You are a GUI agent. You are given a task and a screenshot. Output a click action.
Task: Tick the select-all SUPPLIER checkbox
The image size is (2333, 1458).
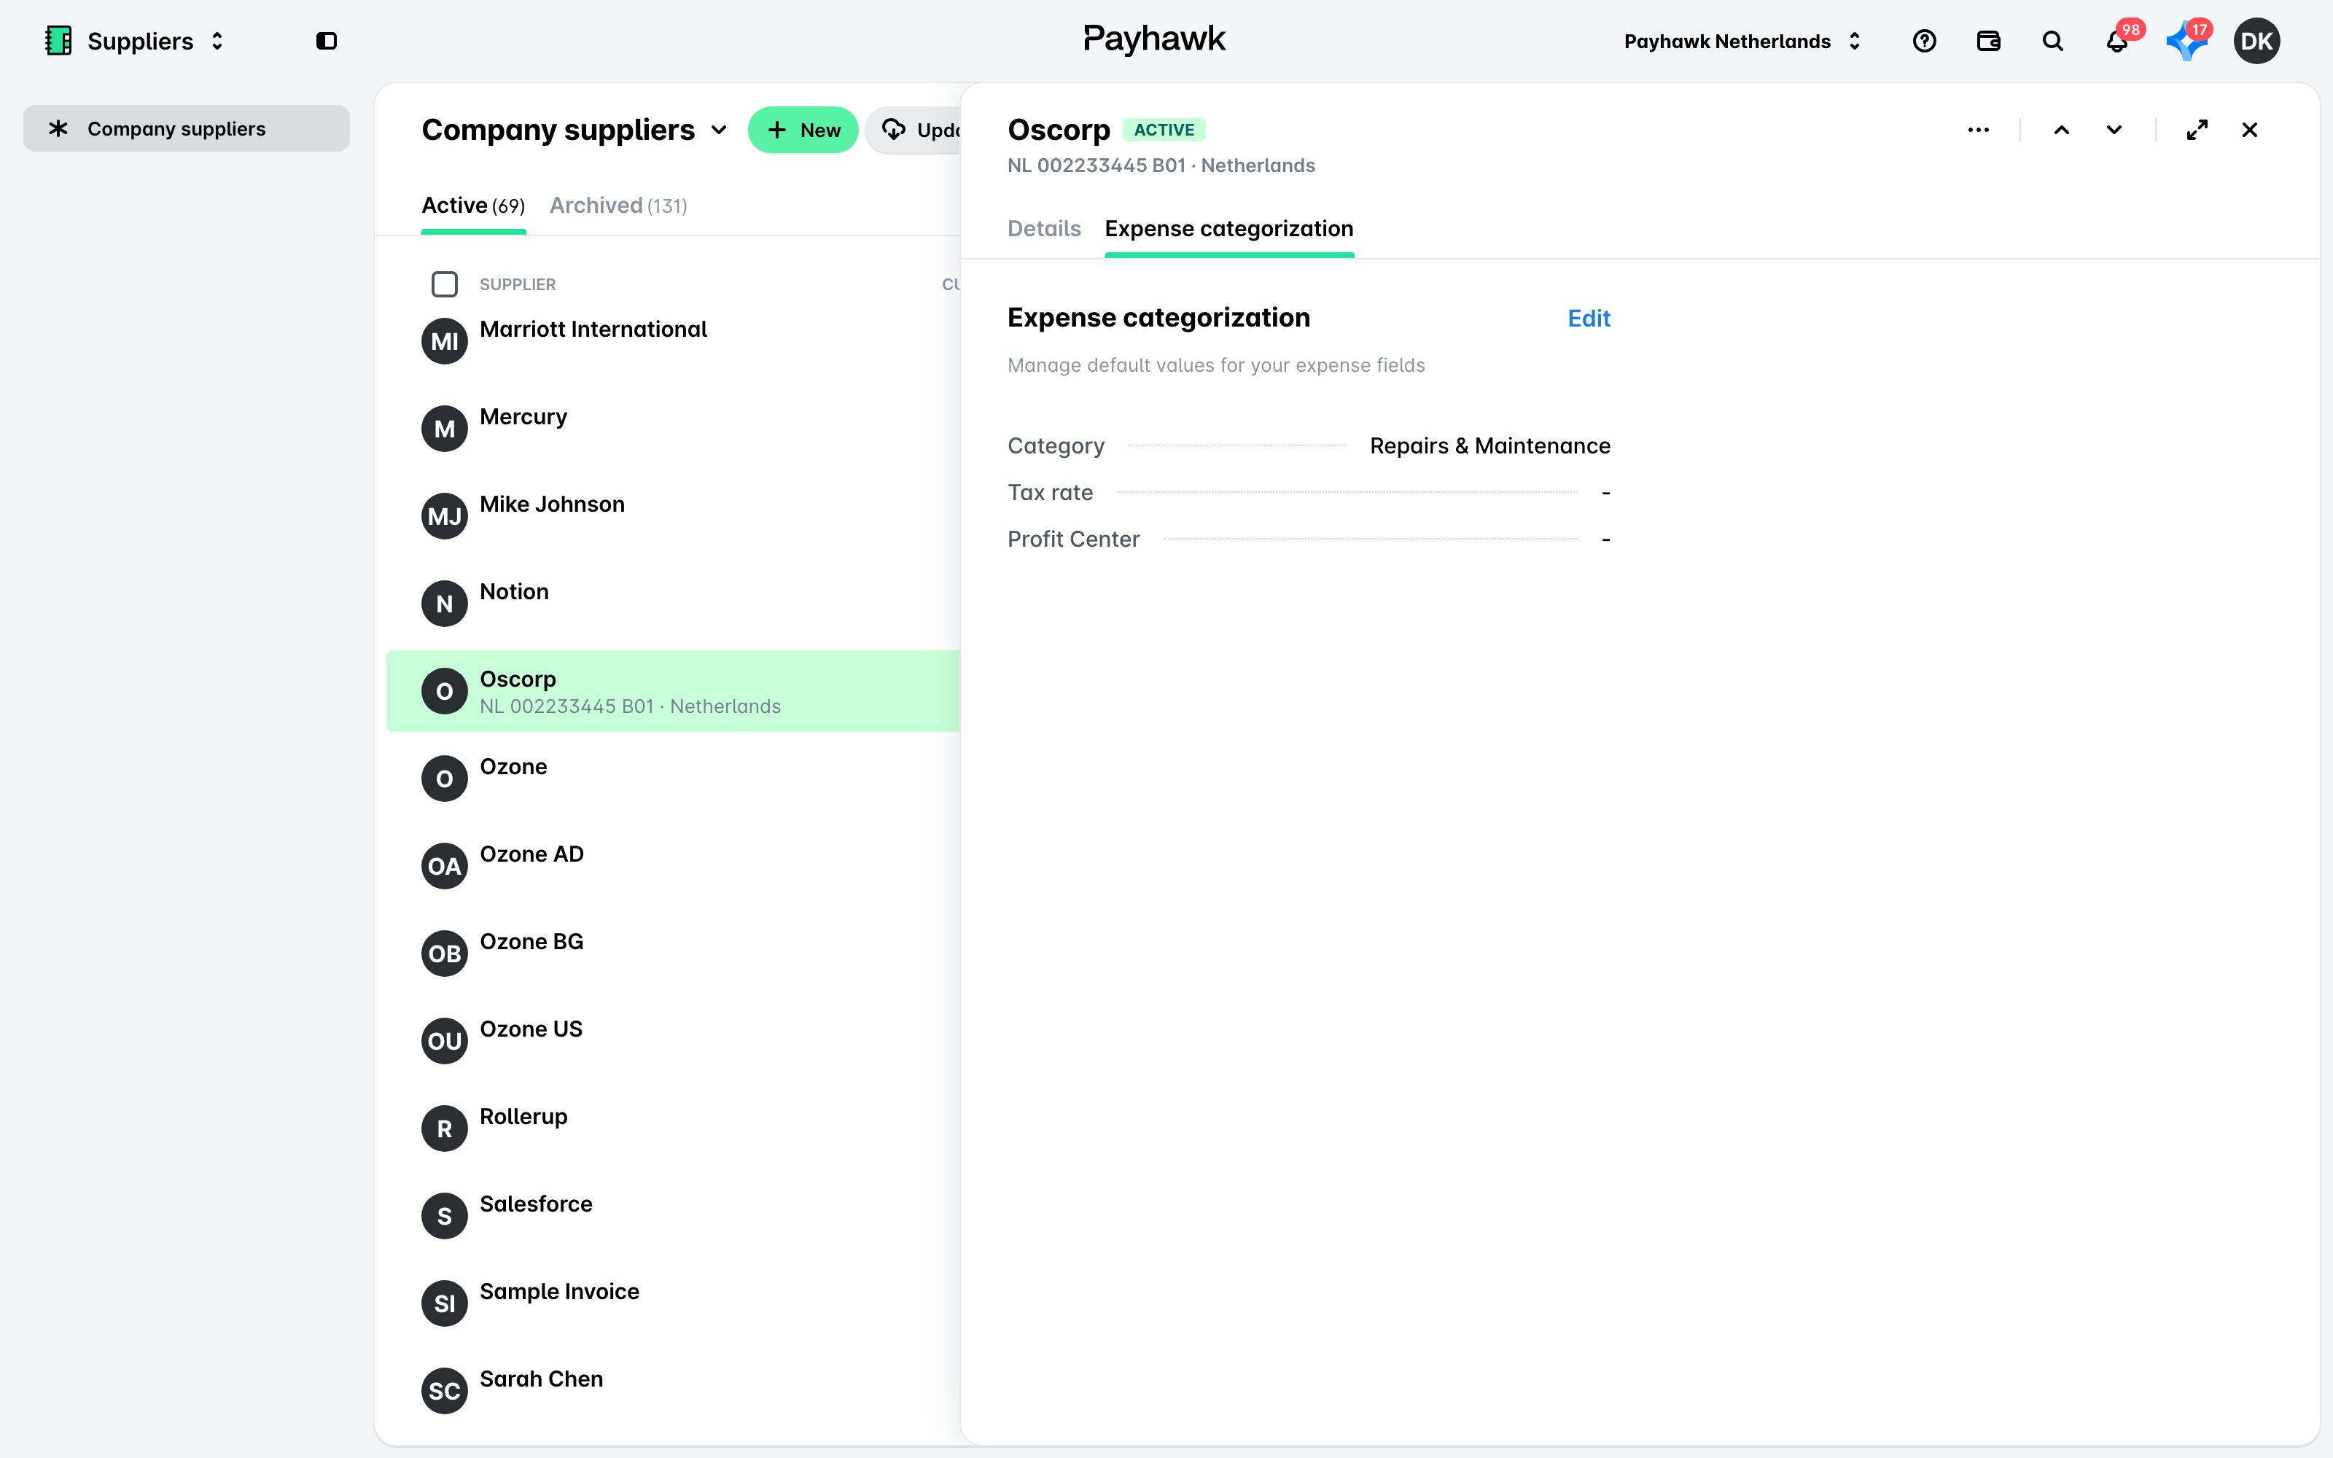[445, 284]
